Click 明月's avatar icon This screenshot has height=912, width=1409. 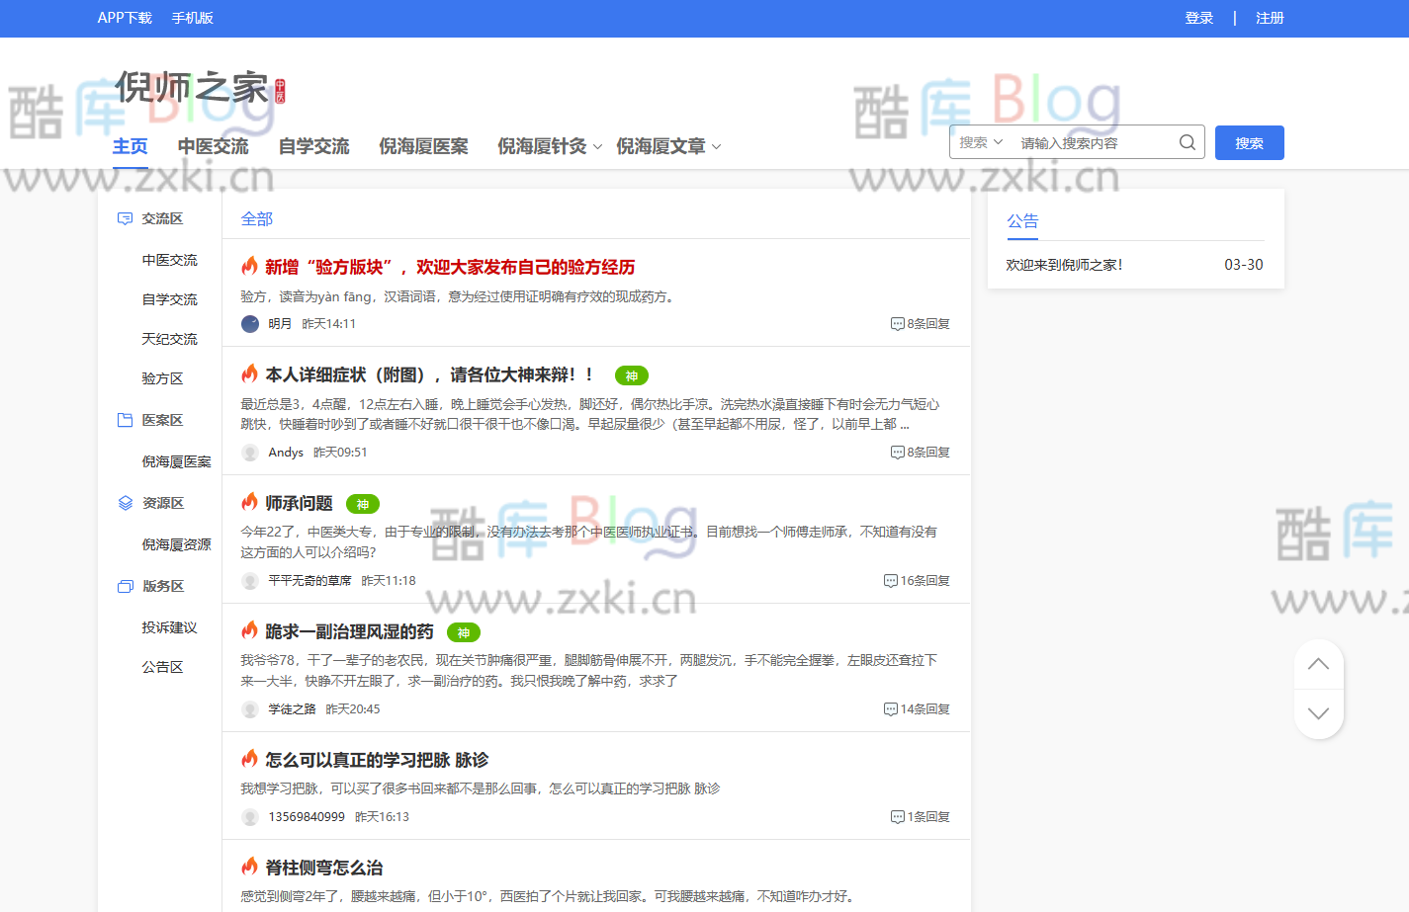(249, 323)
